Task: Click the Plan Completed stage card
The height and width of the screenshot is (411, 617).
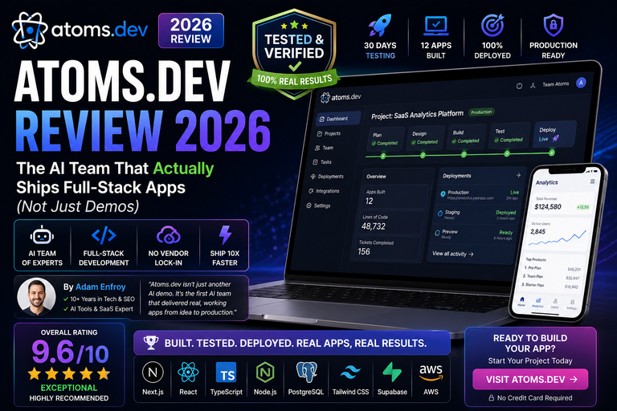Action: pyautogui.click(x=386, y=139)
